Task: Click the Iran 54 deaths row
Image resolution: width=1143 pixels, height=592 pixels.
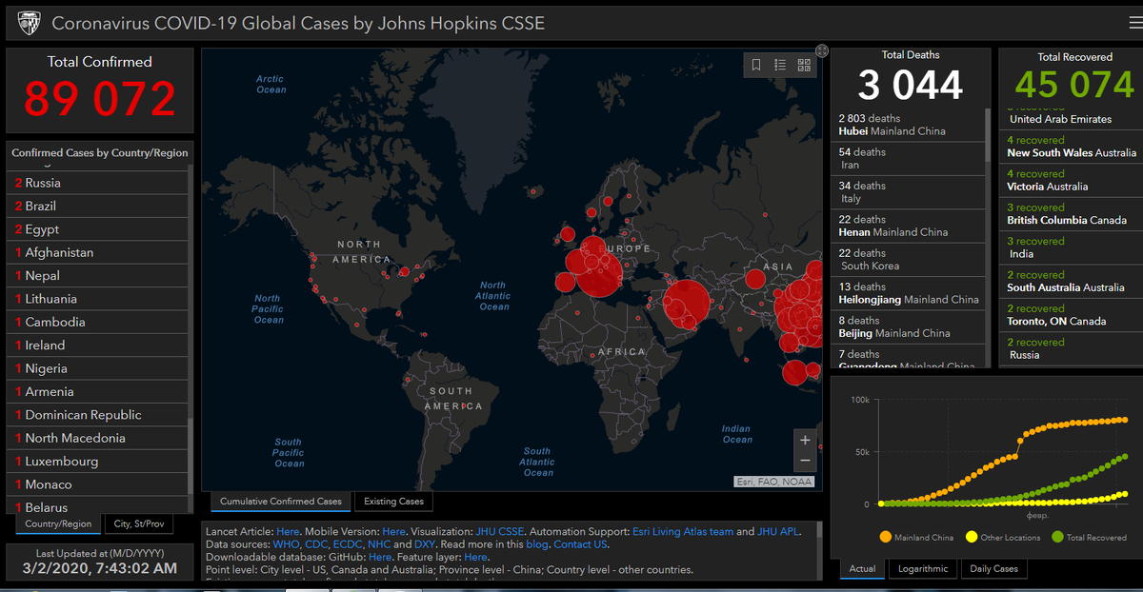Action: coord(909,158)
